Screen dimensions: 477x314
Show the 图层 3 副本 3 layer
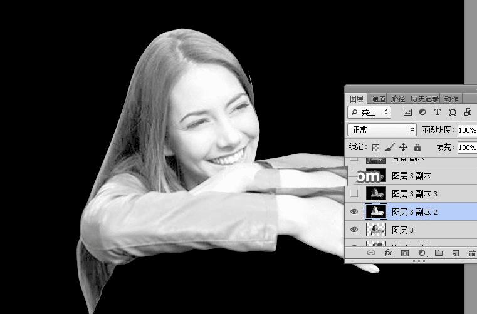(x=354, y=193)
